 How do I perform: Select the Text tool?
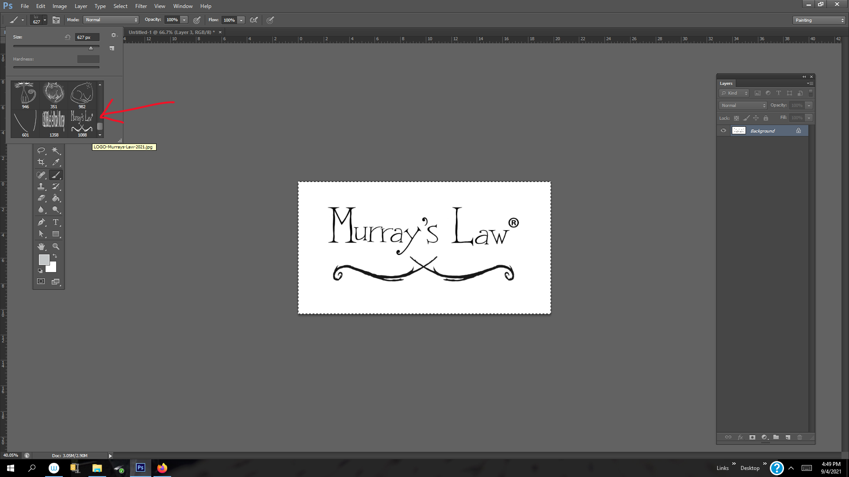coord(57,222)
